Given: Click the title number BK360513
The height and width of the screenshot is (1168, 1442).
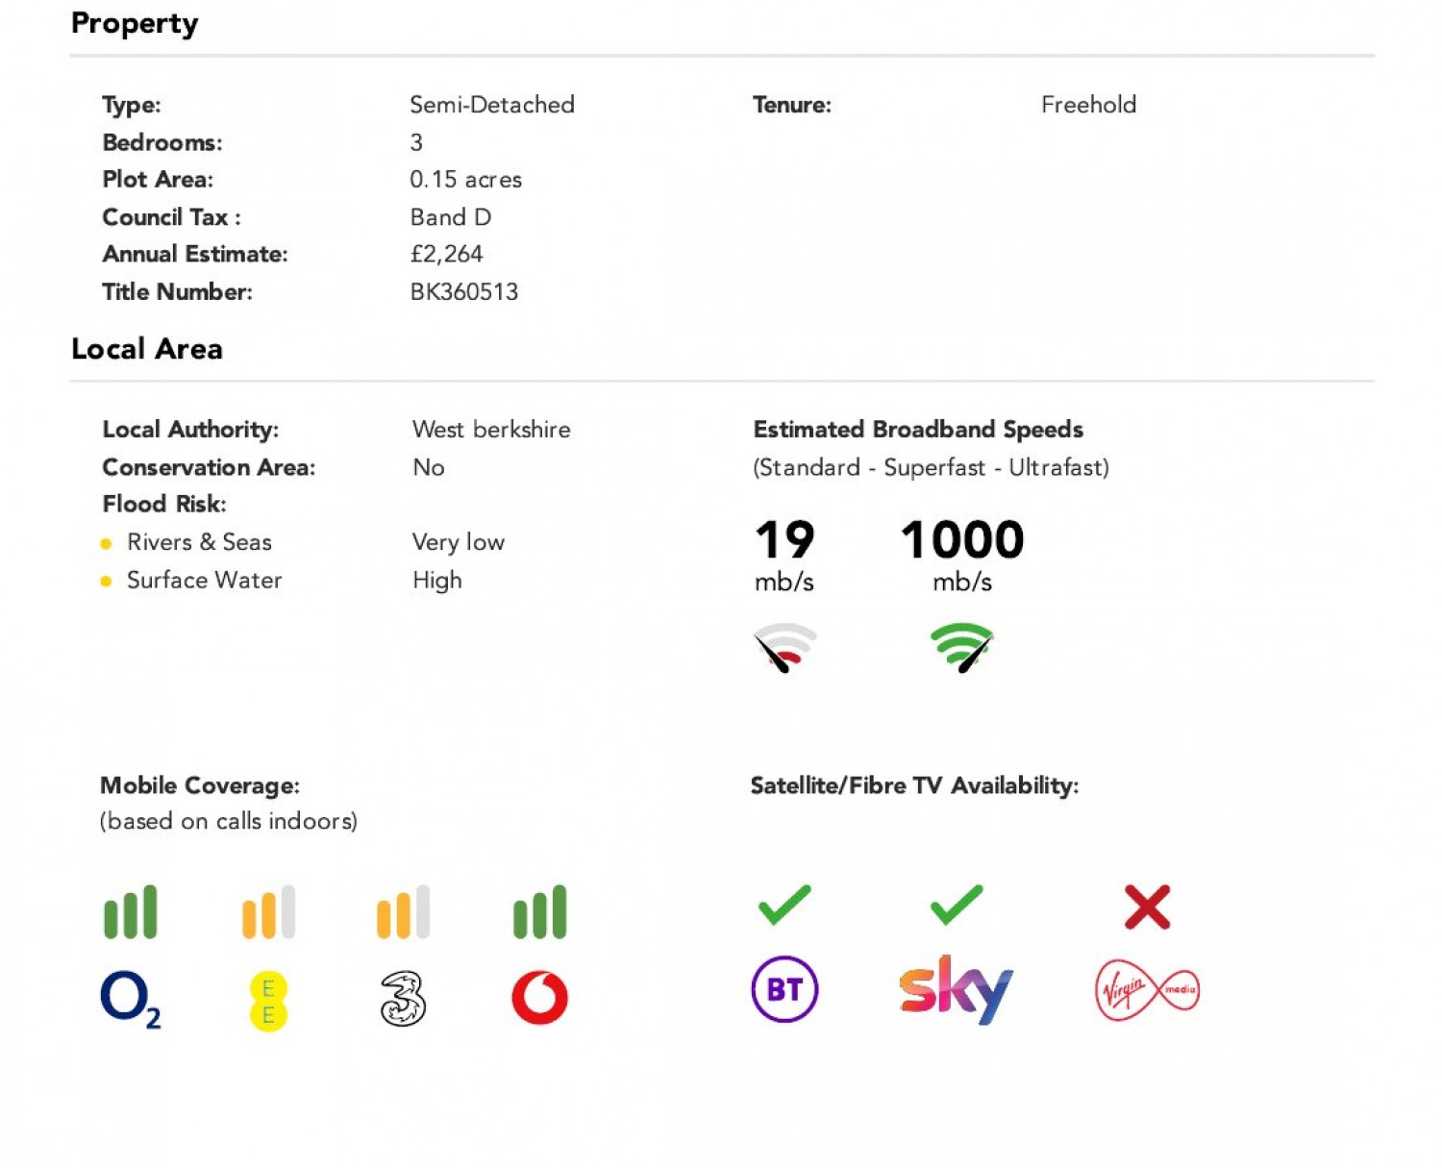Looking at the screenshot, I should click(464, 292).
